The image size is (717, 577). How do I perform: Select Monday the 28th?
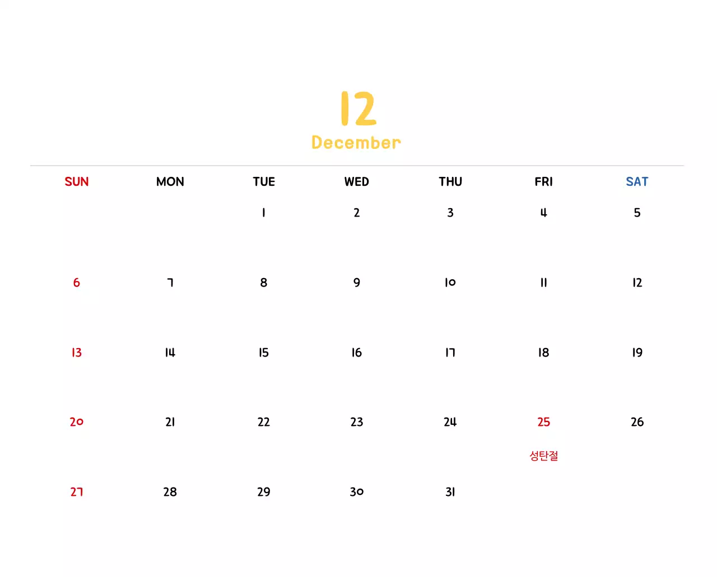(x=170, y=492)
